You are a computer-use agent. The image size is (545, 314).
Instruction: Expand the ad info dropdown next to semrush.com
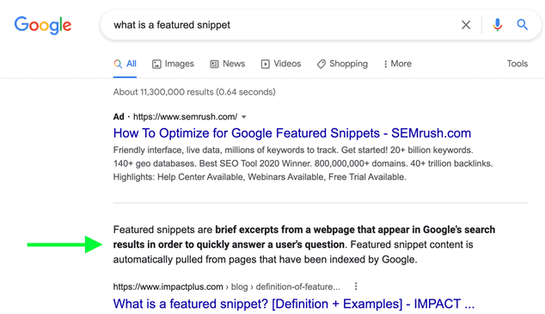pyautogui.click(x=244, y=117)
